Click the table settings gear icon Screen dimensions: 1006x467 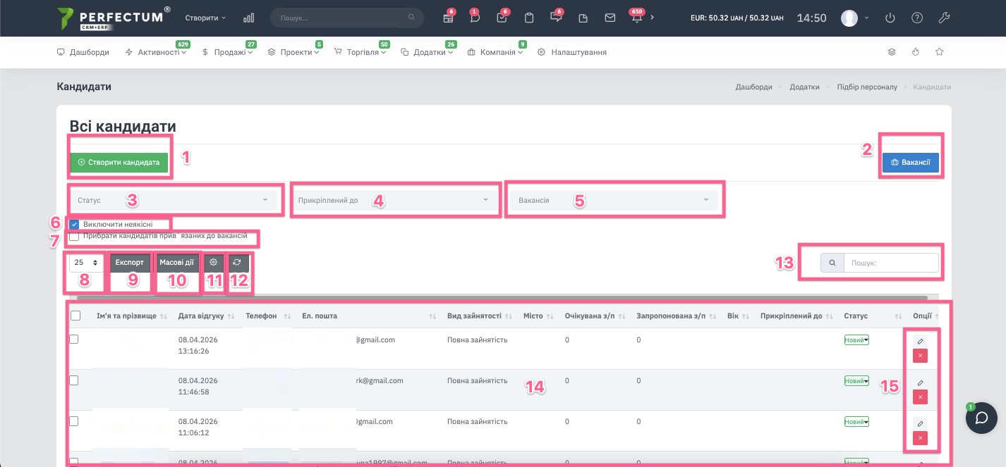tap(213, 262)
